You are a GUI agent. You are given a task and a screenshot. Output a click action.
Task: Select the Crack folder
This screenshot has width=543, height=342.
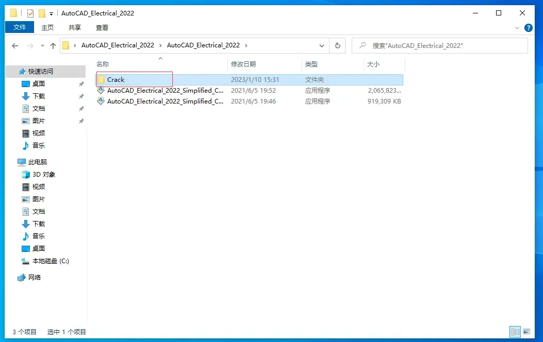[250, 79]
